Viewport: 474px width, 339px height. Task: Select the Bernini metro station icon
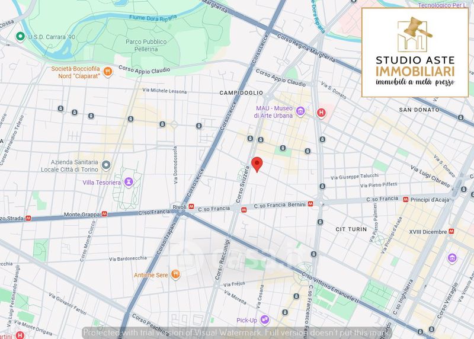pos(319,204)
